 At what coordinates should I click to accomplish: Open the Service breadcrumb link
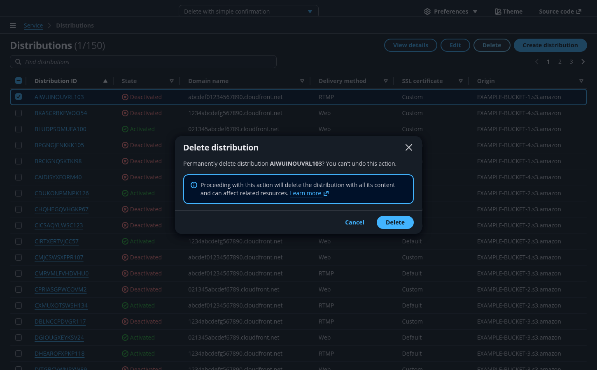click(33, 25)
